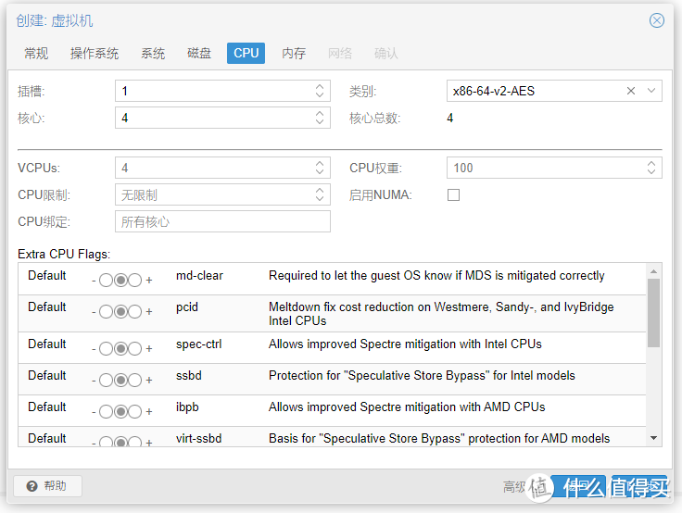The height and width of the screenshot is (513, 682).
Task: Enable the 启用NUMA checkbox
Action: pyautogui.click(x=453, y=195)
